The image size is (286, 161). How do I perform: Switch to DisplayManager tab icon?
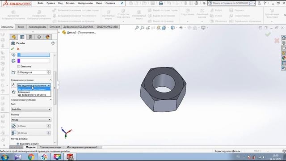coord(47,37)
